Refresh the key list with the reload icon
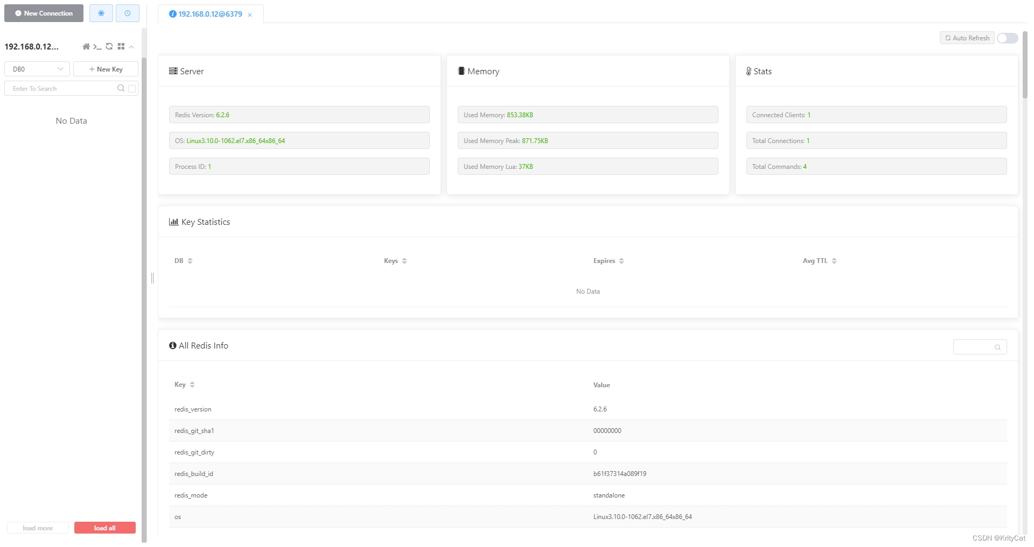The image size is (1034, 547). [x=109, y=47]
